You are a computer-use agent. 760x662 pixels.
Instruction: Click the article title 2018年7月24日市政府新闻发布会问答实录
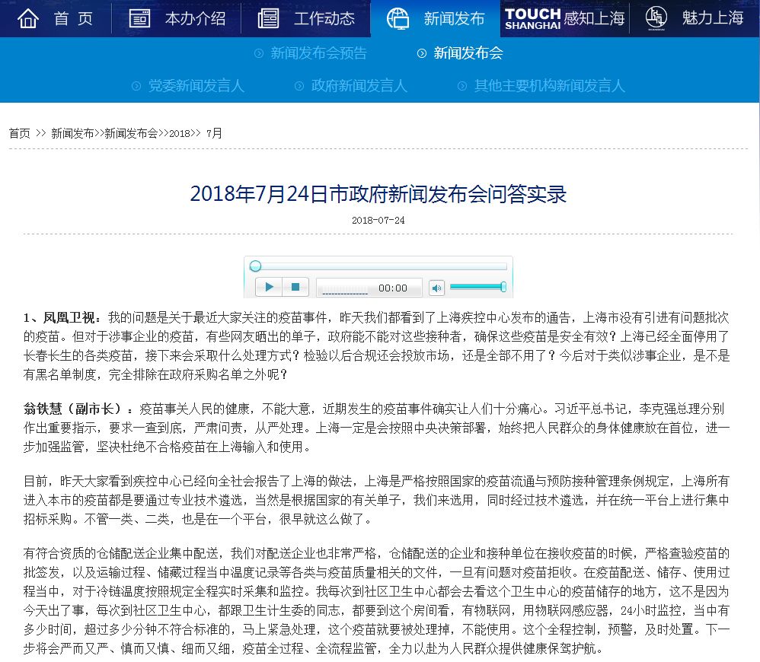pyautogui.click(x=378, y=194)
